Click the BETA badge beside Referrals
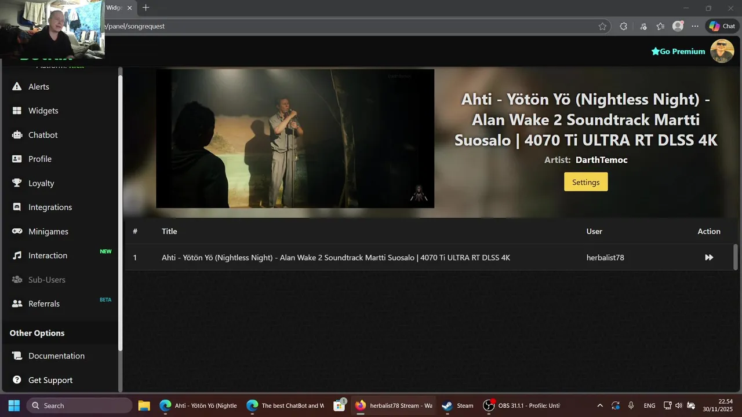The width and height of the screenshot is (742, 417). (106, 299)
